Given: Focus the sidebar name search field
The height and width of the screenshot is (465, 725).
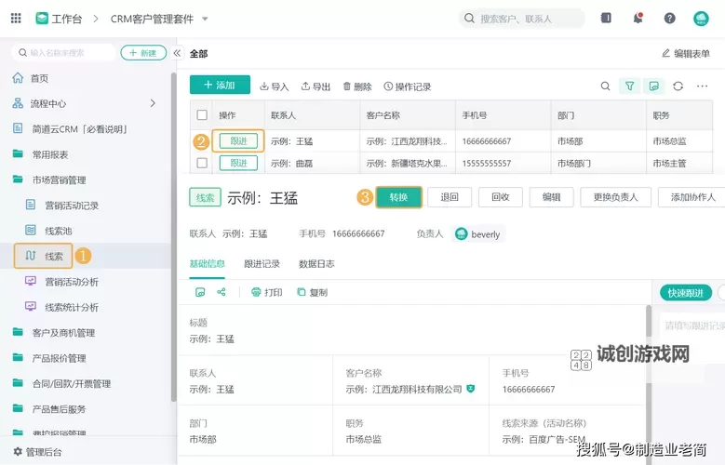Looking at the screenshot, I should (63, 53).
